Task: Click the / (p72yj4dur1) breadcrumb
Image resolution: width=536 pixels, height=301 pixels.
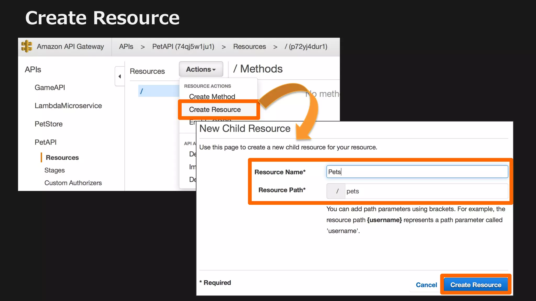Action: 306,47
